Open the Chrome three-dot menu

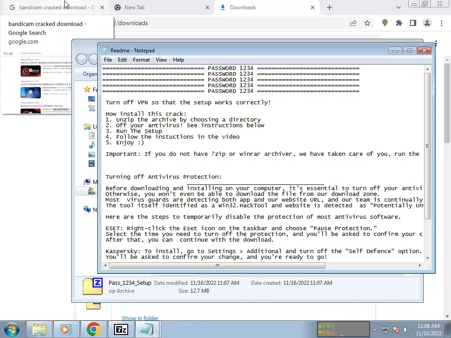[441, 23]
